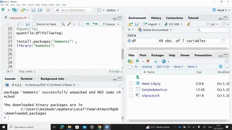The width and height of the screenshot is (232, 130).
Task: Expand the Source button dropdown arrow
Action: tap(118, 24)
